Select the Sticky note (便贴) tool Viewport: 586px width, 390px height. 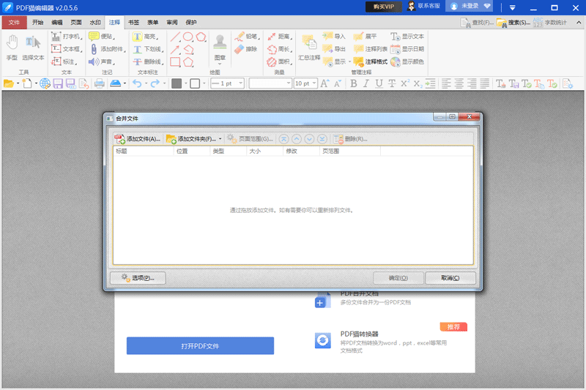pyautogui.click(x=101, y=36)
